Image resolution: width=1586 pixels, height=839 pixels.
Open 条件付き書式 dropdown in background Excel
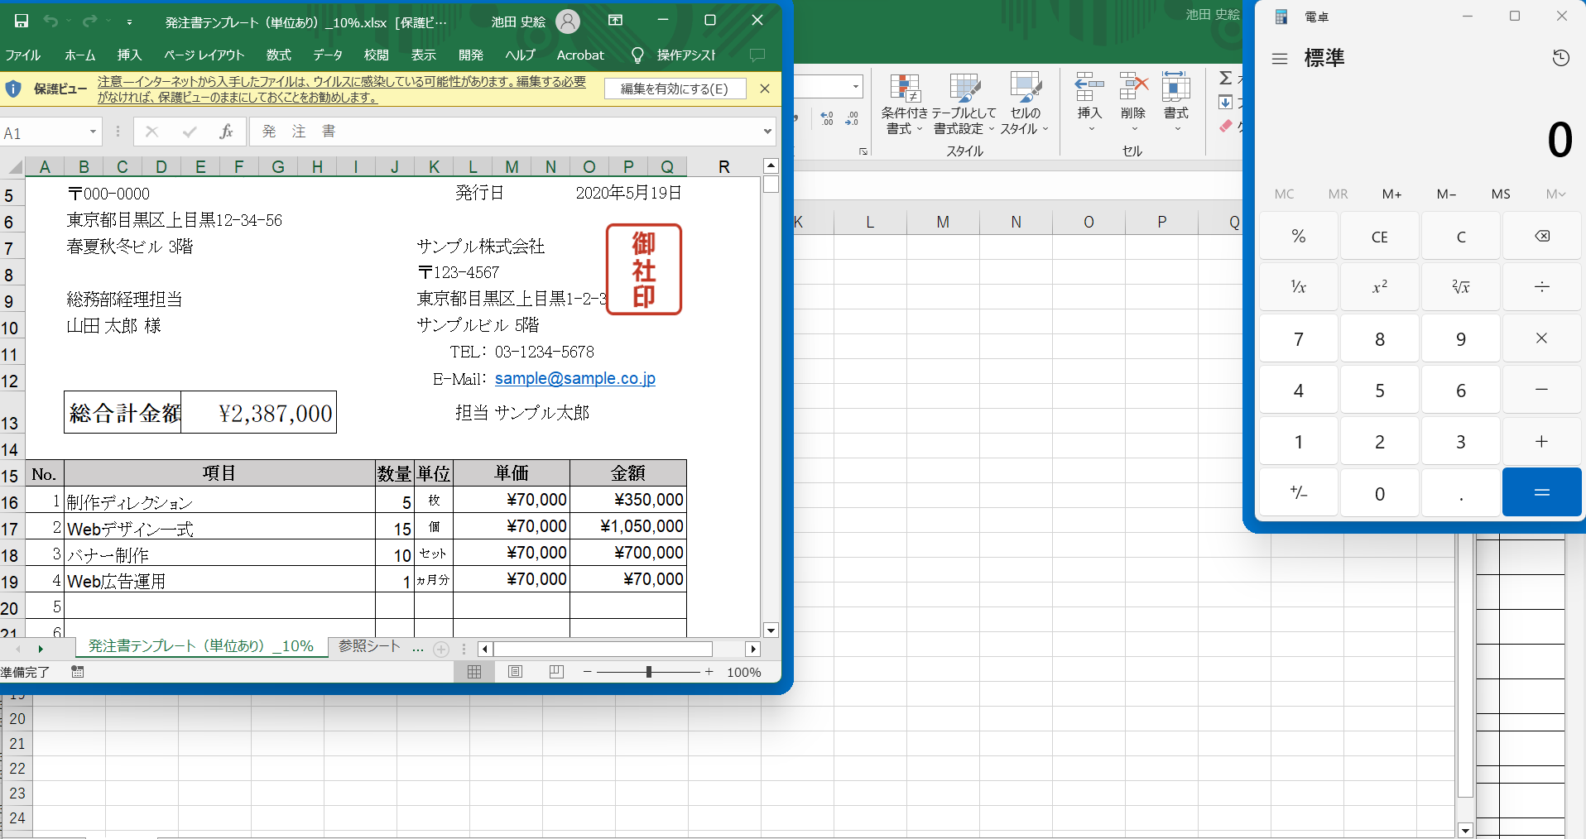[x=904, y=104]
